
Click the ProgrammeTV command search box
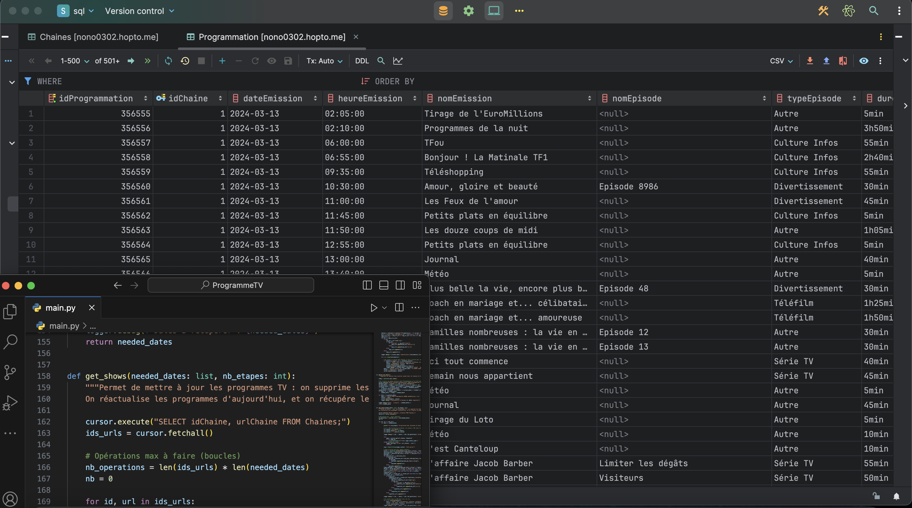(231, 285)
